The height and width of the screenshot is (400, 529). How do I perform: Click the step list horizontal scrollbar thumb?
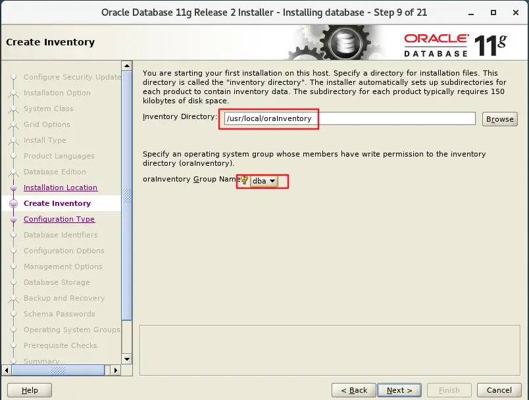[x=58, y=370]
